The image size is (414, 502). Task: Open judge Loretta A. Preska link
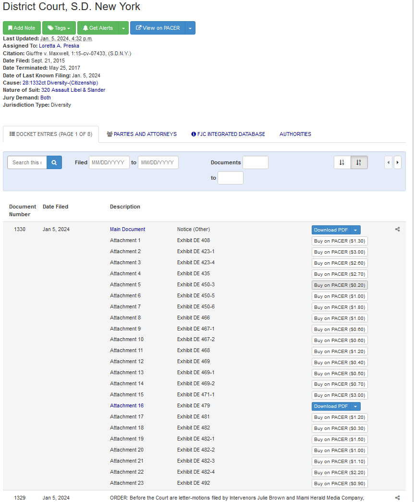(x=59, y=46)
